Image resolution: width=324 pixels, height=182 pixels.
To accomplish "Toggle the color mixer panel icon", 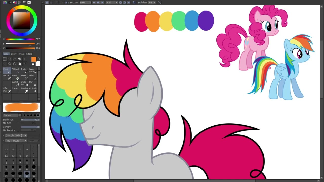I will coord(19,2).
